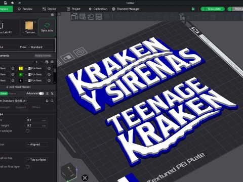
Task: Open filament 6 PLA Basic dropdown
Action: coord(35,80)
